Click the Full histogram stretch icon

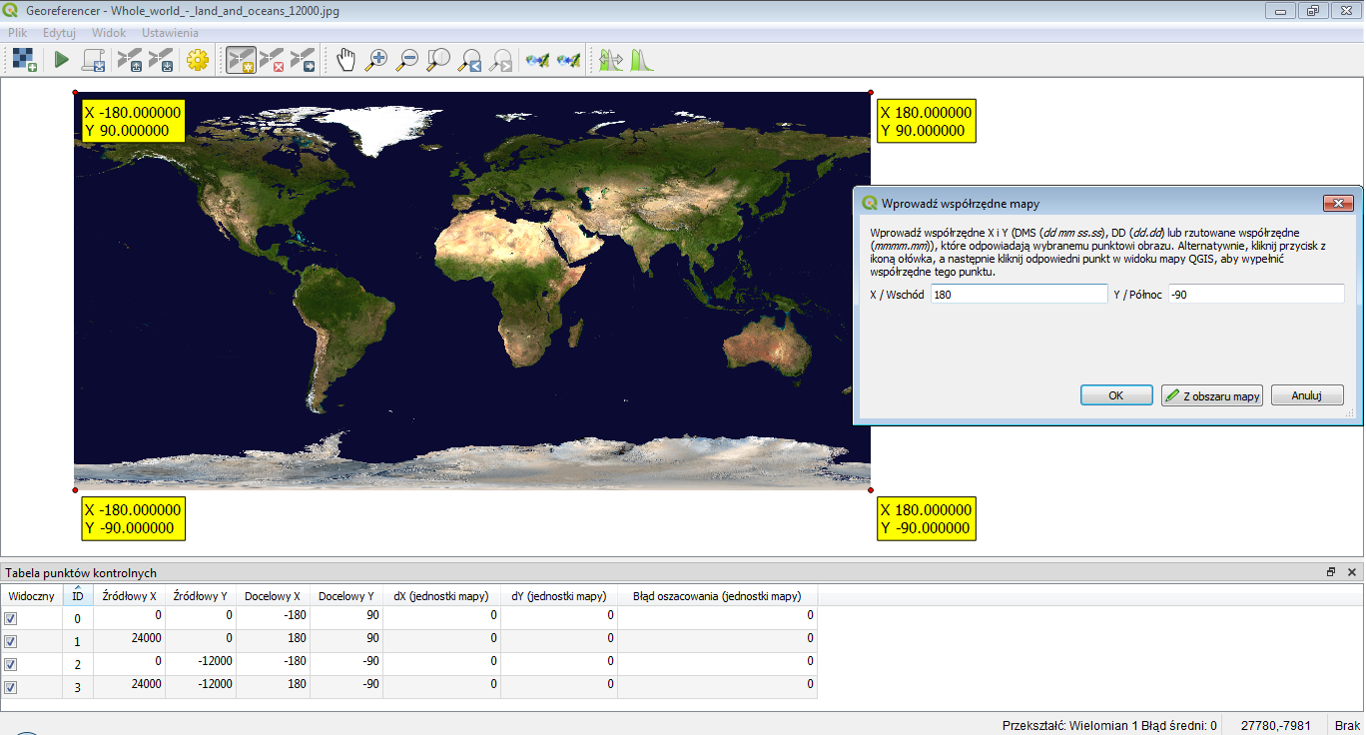pyautogui.click(x=640, y=60)
